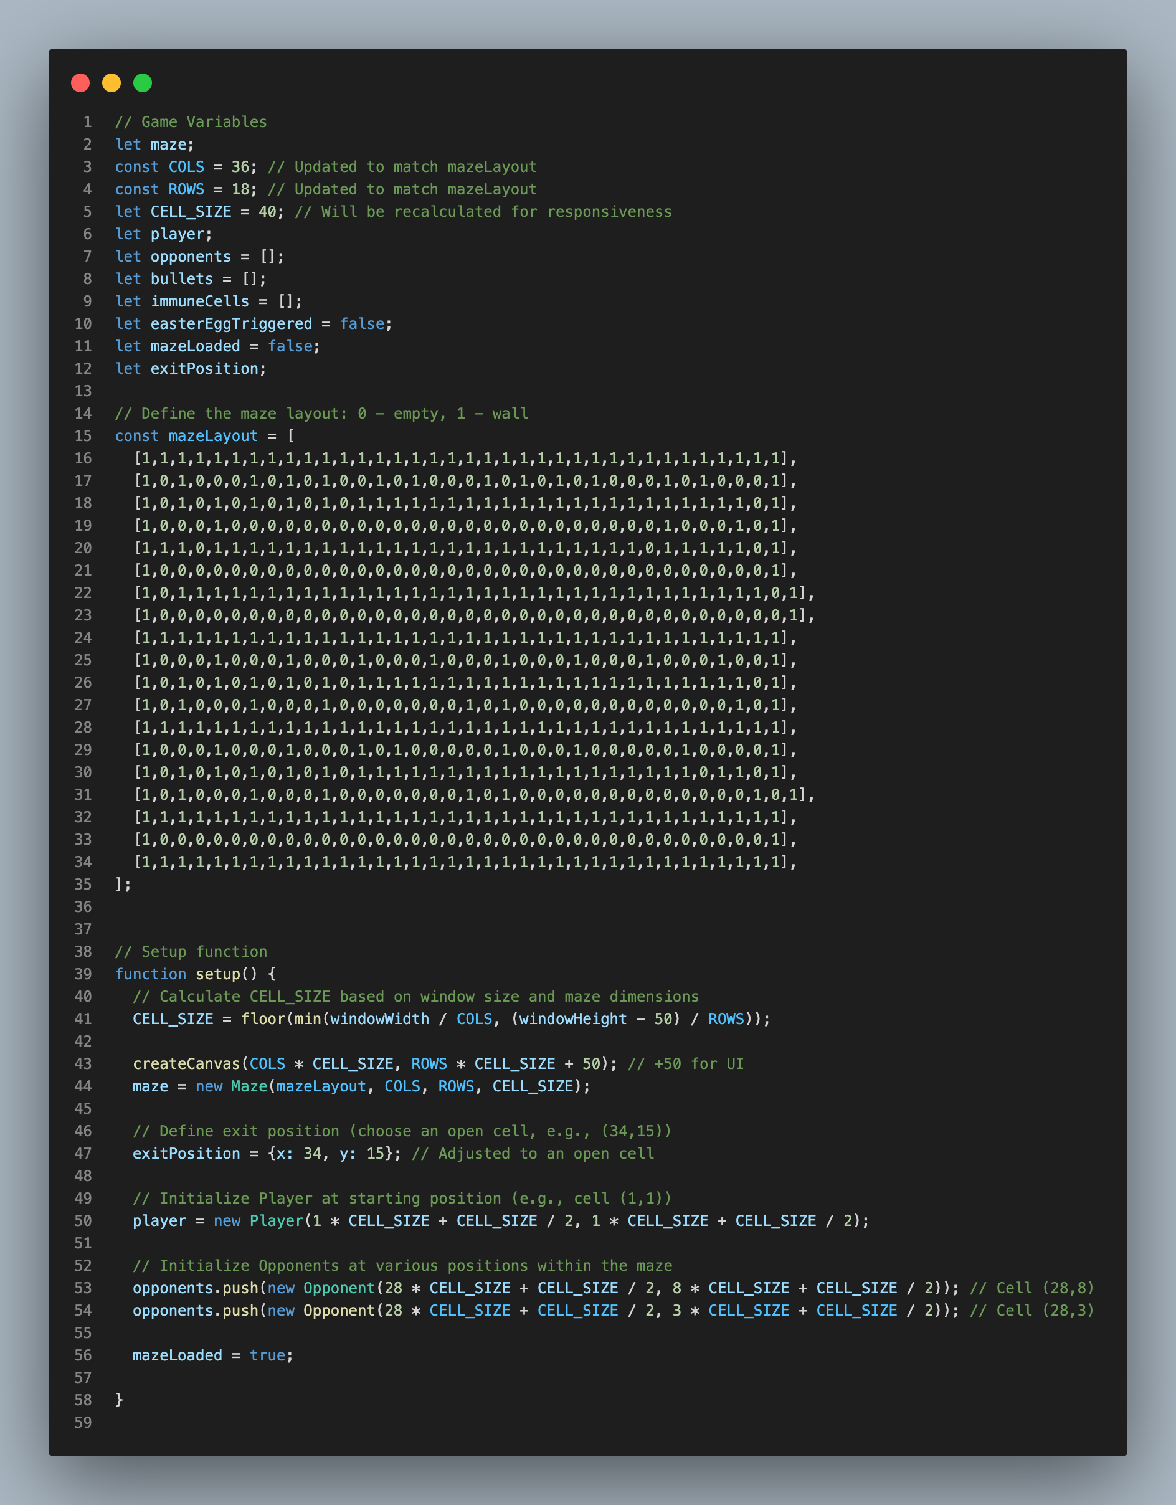This screenshot has width=1176, height=1505.
Task: Click 'let exitPosition;' line
Action: 191,369
